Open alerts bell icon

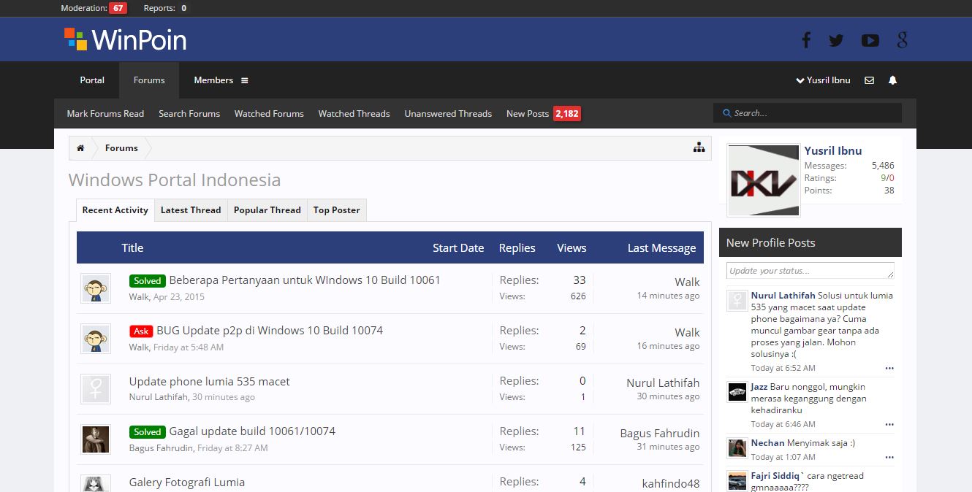[x=892, y=80]
